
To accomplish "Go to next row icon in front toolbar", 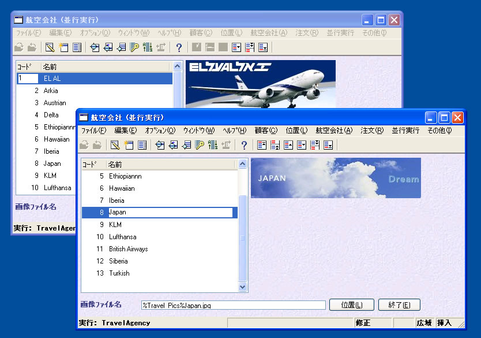I will (x=302, y=145).
